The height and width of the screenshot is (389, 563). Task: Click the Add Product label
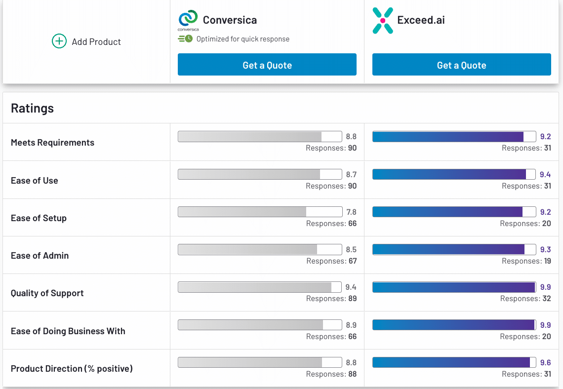point(96,42)
